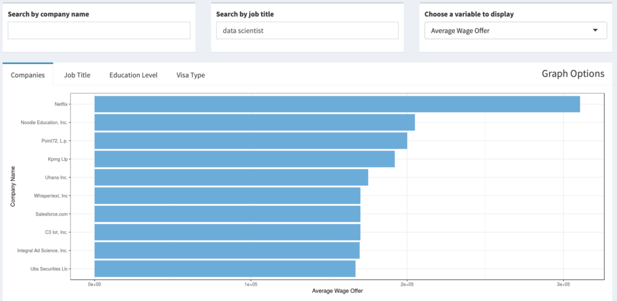617x301 pixels.
Task: Open the Education Level tab
Action: [133, 75]
